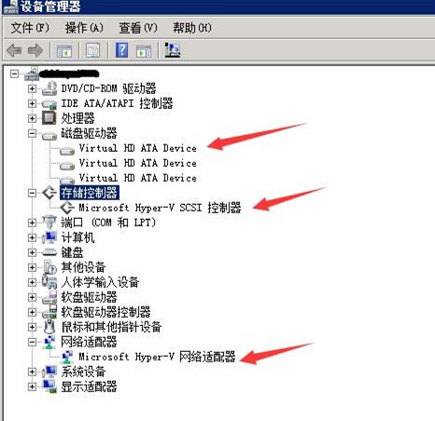The width and height of the screenshot is (435, 421).
Task: Select Microsoft Hyper-V SCSI 控制器 item
Action: [x=160, y=208]
